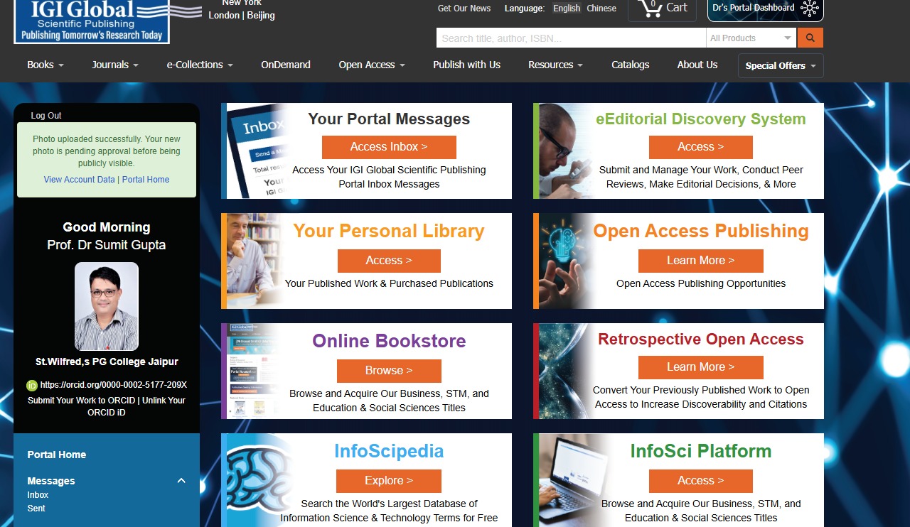Switch language to Chinese

pos(601,9)
